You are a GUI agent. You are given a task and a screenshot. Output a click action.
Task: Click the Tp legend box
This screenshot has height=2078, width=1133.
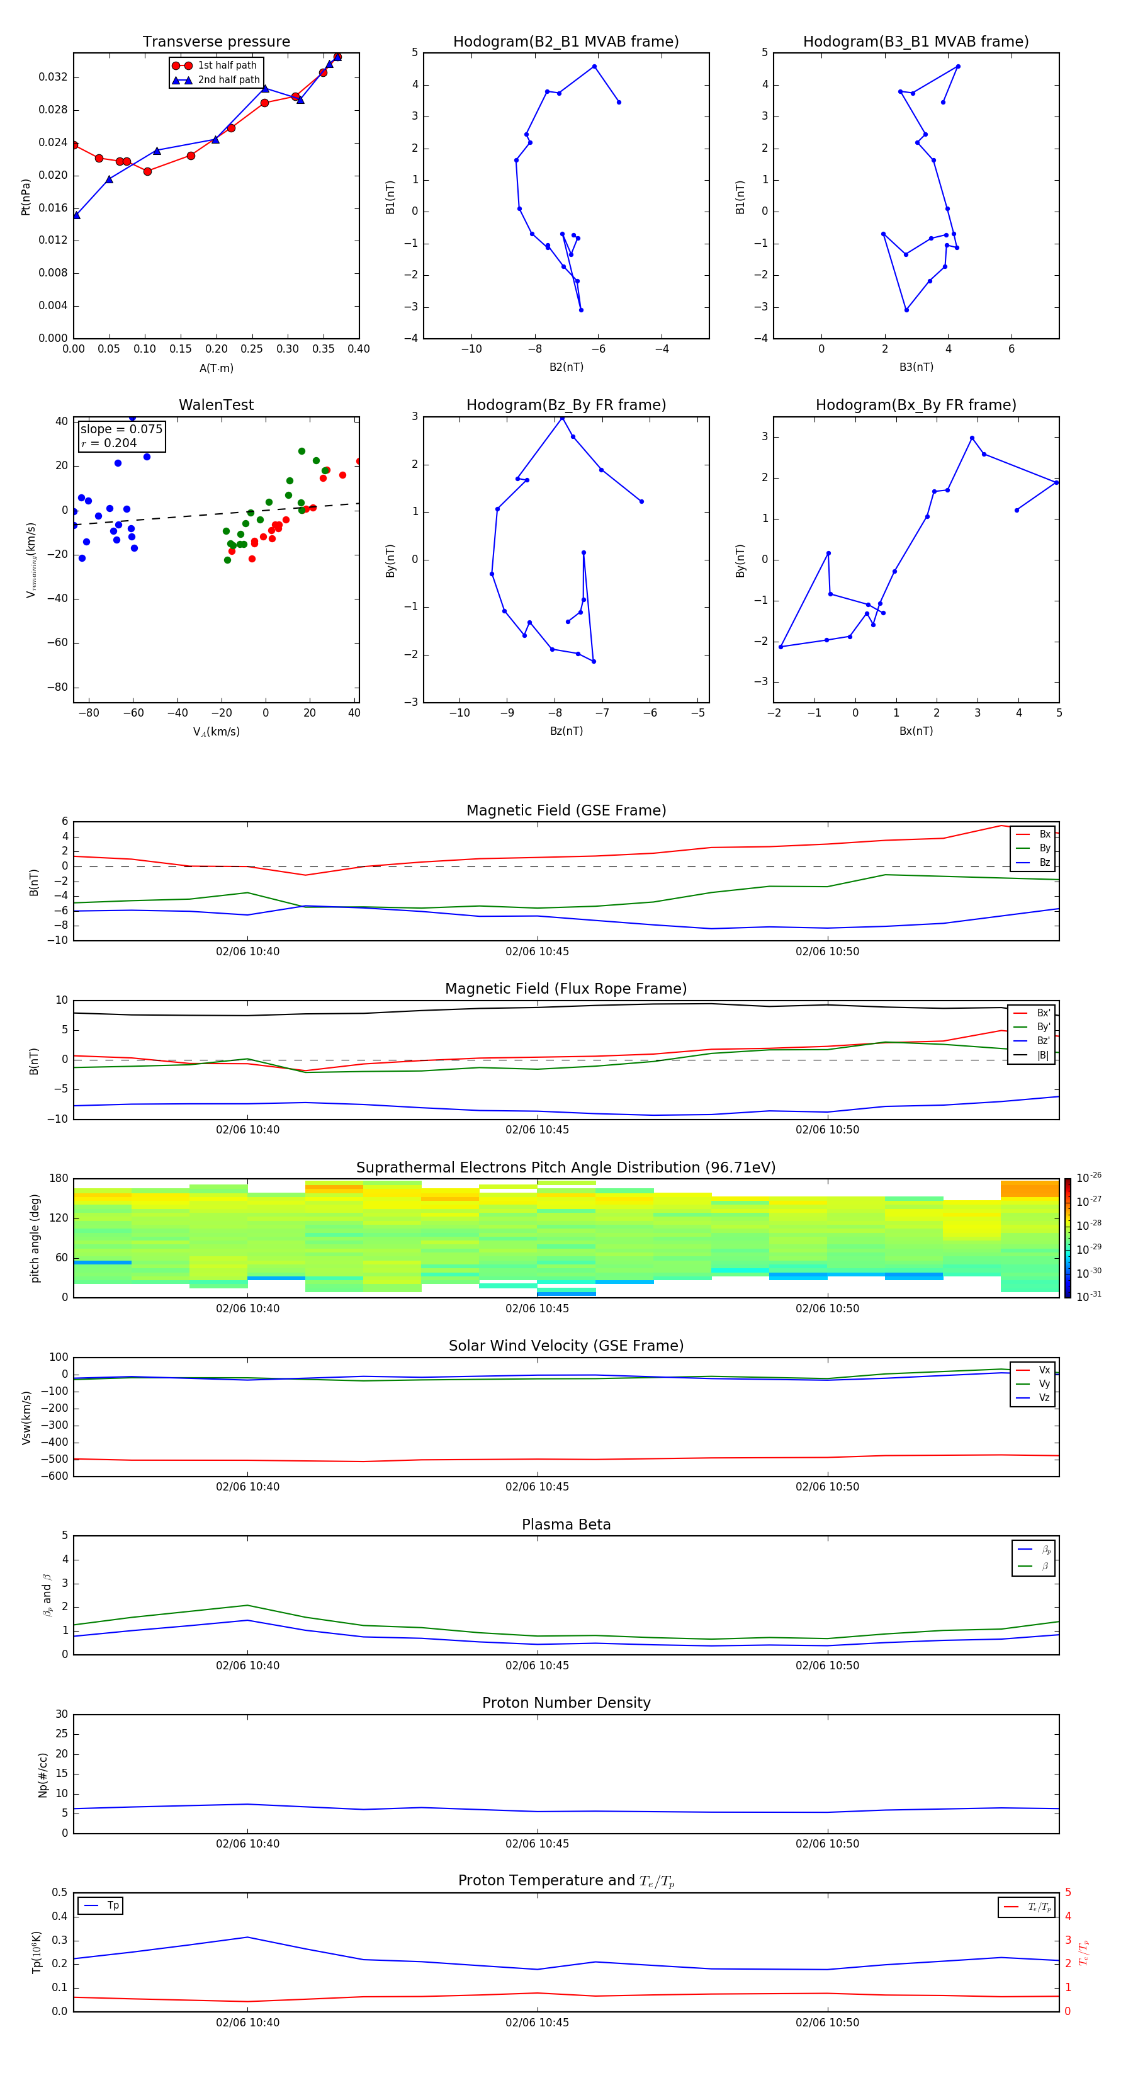coord(101,1905)
